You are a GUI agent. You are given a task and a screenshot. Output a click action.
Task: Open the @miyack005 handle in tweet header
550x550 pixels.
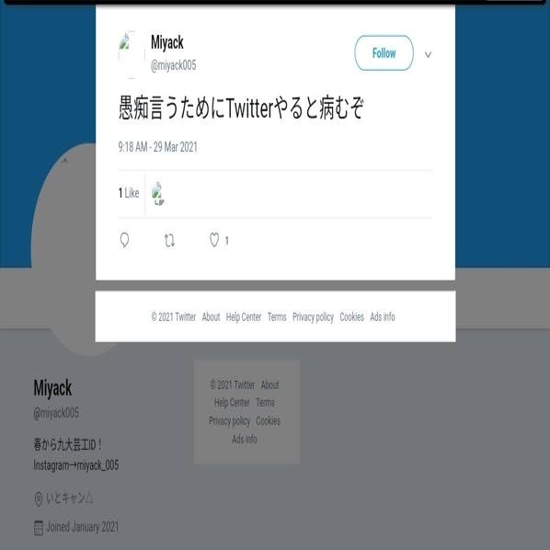tap(173, 65)
